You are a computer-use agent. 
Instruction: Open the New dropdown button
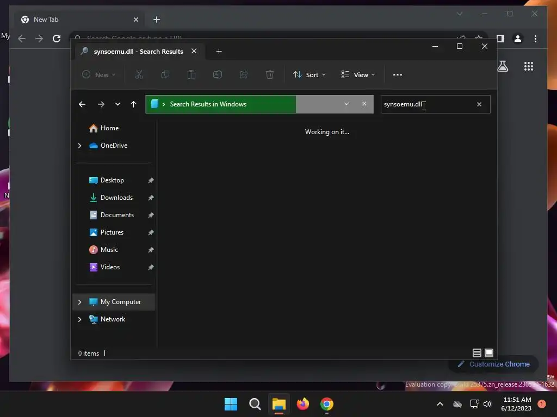pos(99,74)
